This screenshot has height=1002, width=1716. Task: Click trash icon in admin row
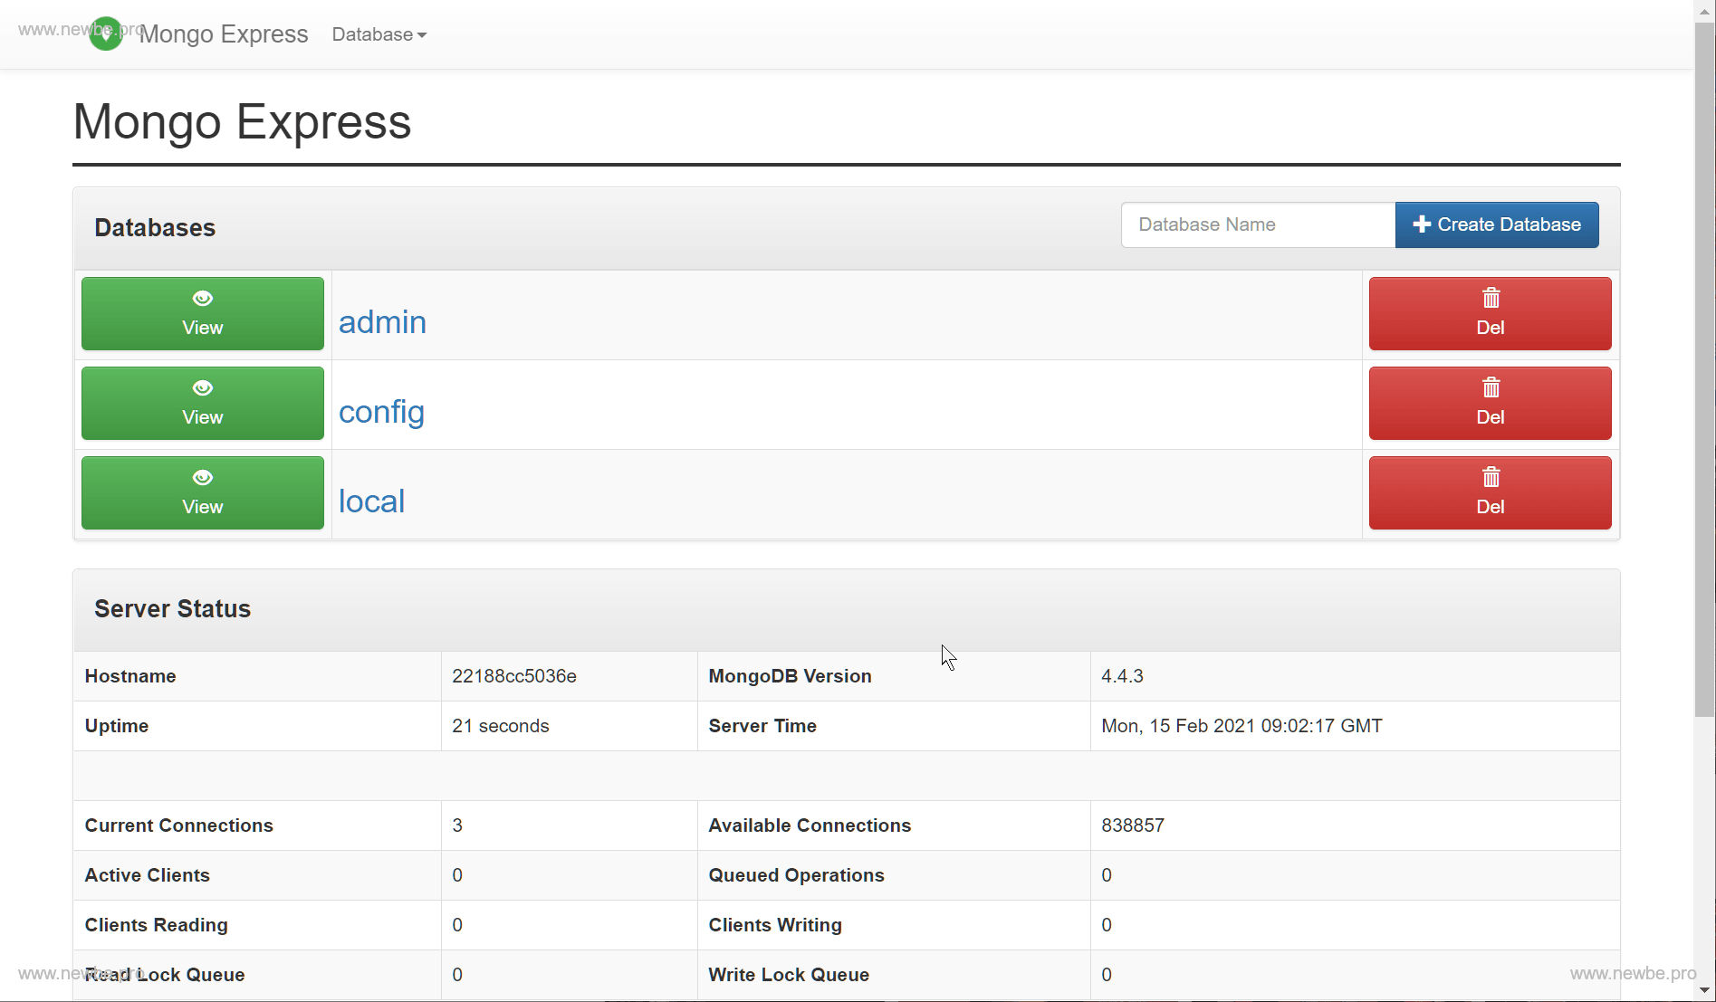pos(1491,299)
